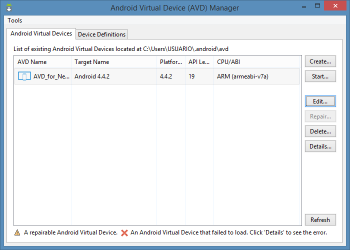This screenshot has height=250, width=350.
Task: Click the CPU/ABI column header
Action: point(256,62)
